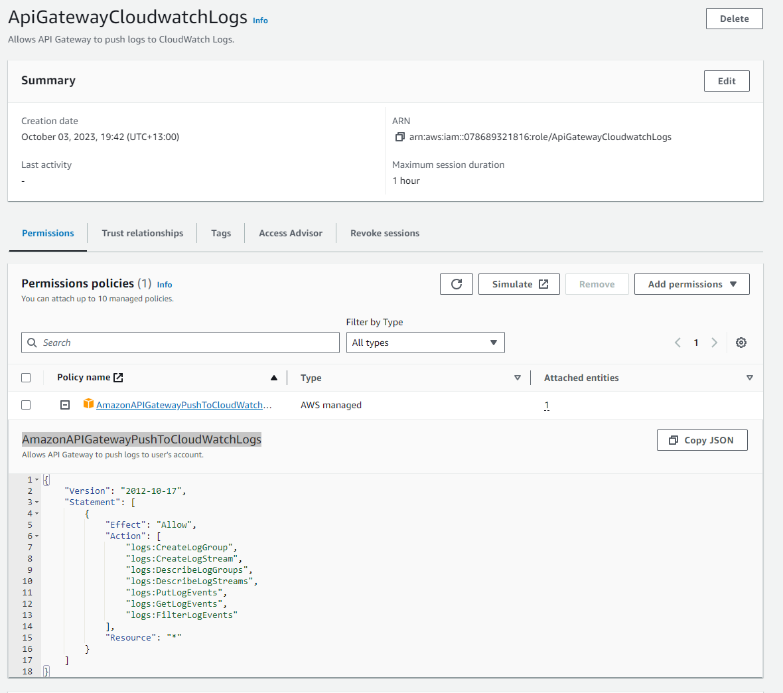Click the Type column header
783x693 pixels.
311,378
